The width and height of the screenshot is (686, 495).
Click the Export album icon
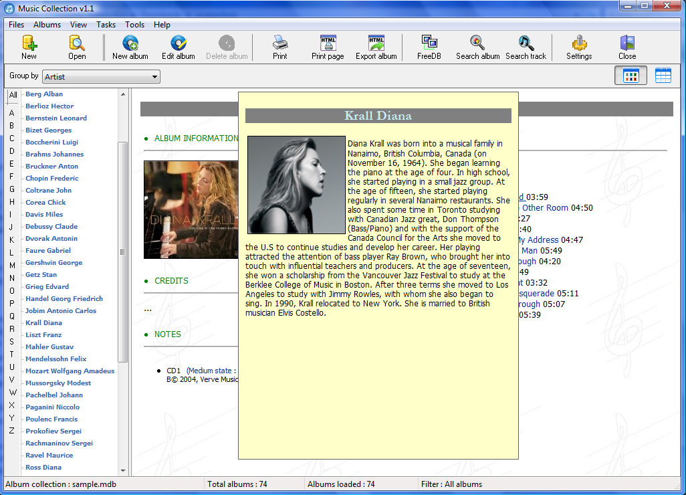click(376, 47)
